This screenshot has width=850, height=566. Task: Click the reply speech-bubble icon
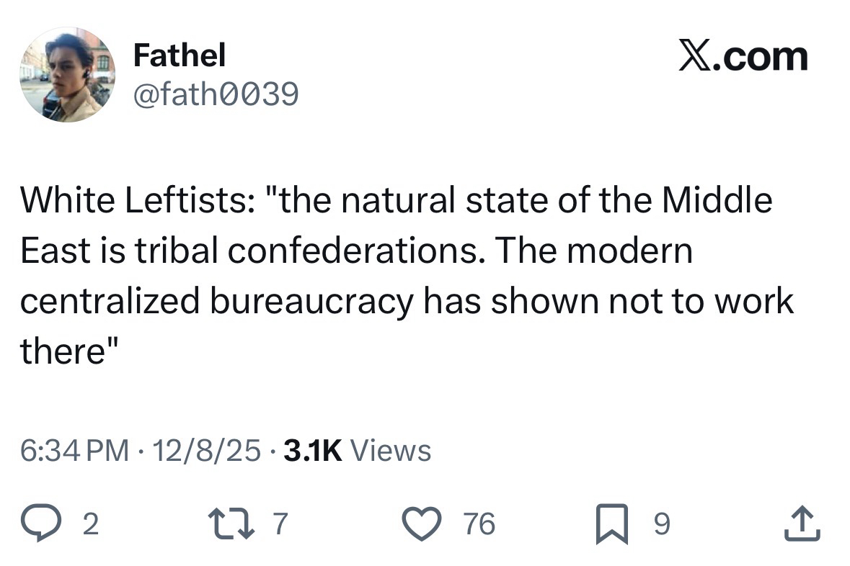pyautogui.click(x=46, y=524)
